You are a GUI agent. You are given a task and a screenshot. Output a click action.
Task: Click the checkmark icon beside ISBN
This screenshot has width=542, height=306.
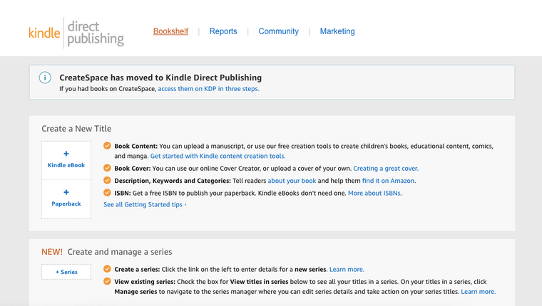click(107, 193)
